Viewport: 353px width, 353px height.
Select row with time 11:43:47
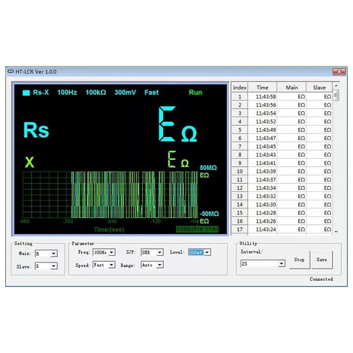(282, 138)
